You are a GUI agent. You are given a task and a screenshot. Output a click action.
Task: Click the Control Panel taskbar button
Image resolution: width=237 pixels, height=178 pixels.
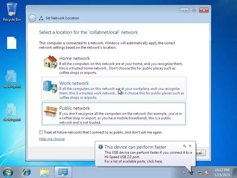click(63, 172)
